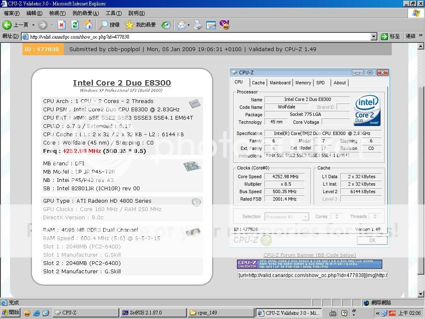The height and width of the screenshot is (319, 425).
Task: Click the green Go arrow beside the address bar
Action: pos(384,37)
